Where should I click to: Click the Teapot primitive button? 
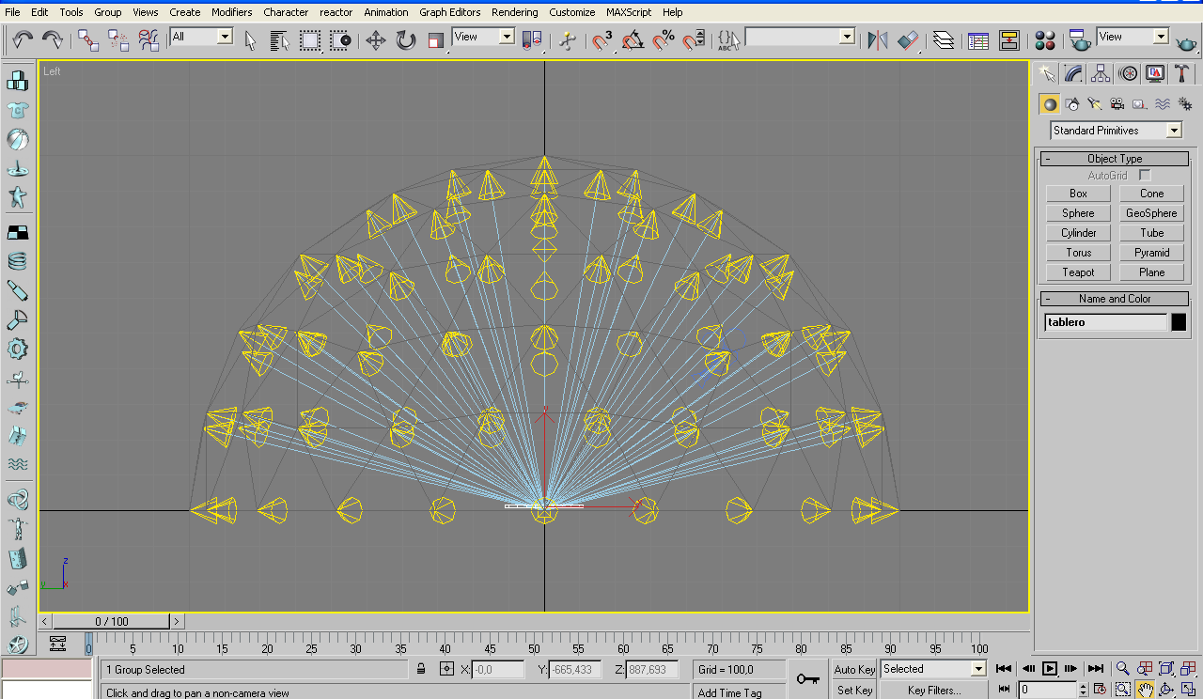pos(1078,272)
